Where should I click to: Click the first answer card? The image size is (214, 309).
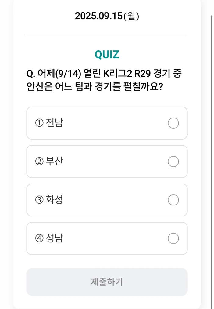(x=107, y=123)
